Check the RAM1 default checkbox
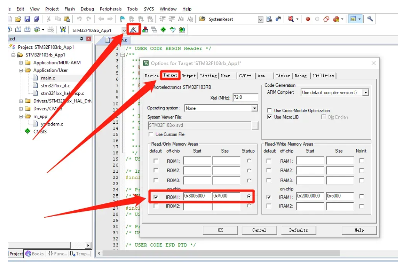 tap(268, 161)
